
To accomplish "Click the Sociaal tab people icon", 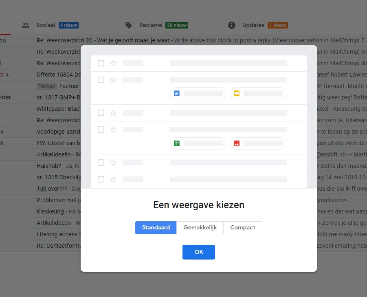I will click(x=25, y=25).
